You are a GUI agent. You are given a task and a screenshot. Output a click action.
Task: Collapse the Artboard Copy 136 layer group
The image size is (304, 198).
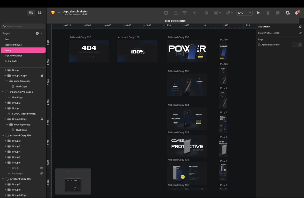click(3, 136)
